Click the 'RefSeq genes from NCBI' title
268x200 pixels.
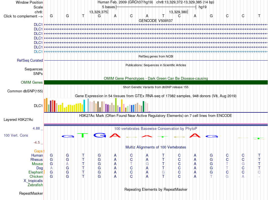[x=156, y=56]
